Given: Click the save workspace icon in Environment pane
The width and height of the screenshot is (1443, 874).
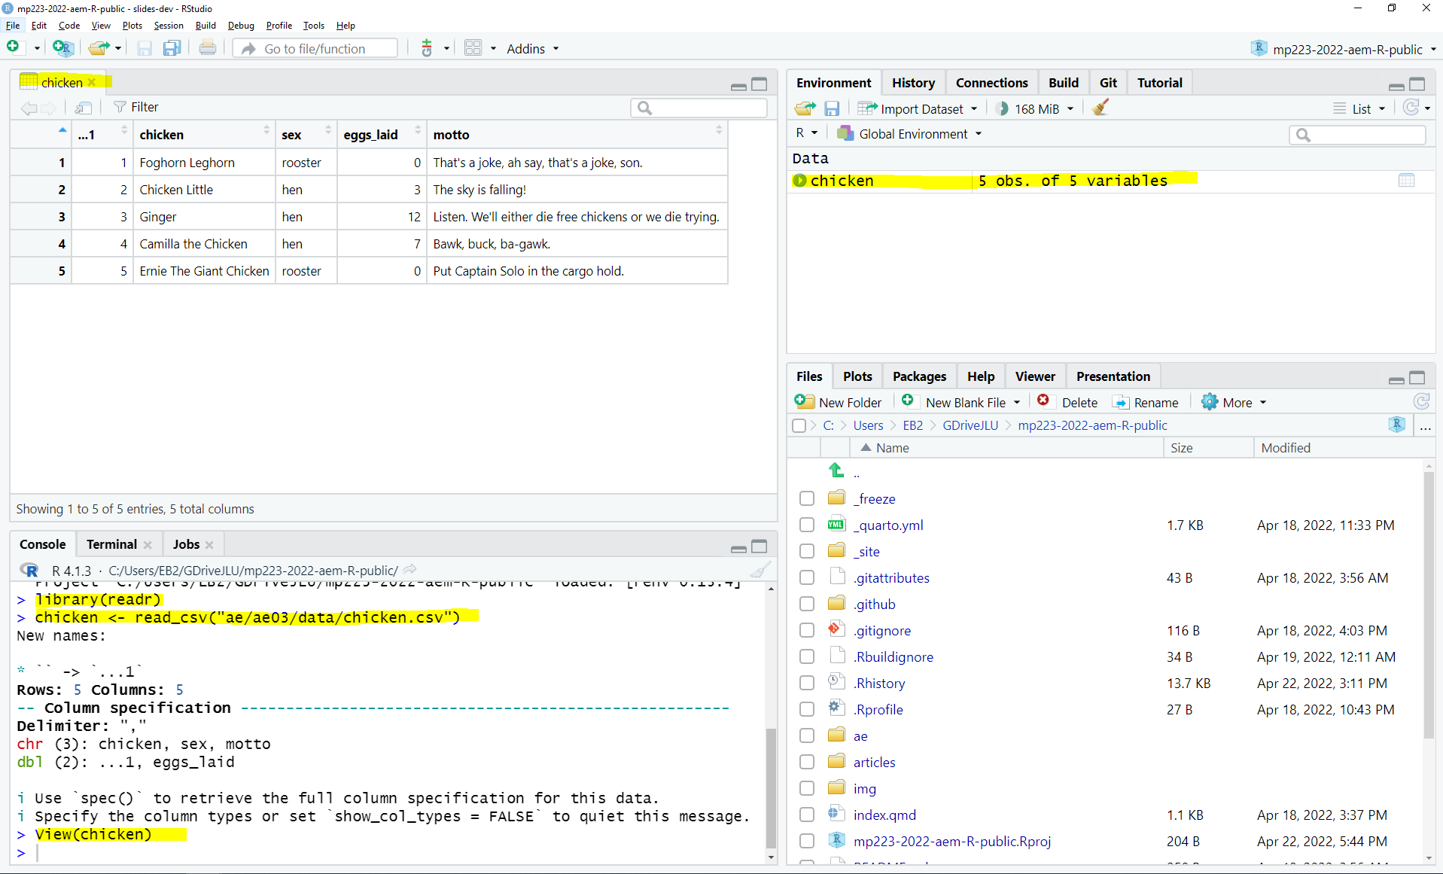Looking at the screenshot, I should pos(832,108).
